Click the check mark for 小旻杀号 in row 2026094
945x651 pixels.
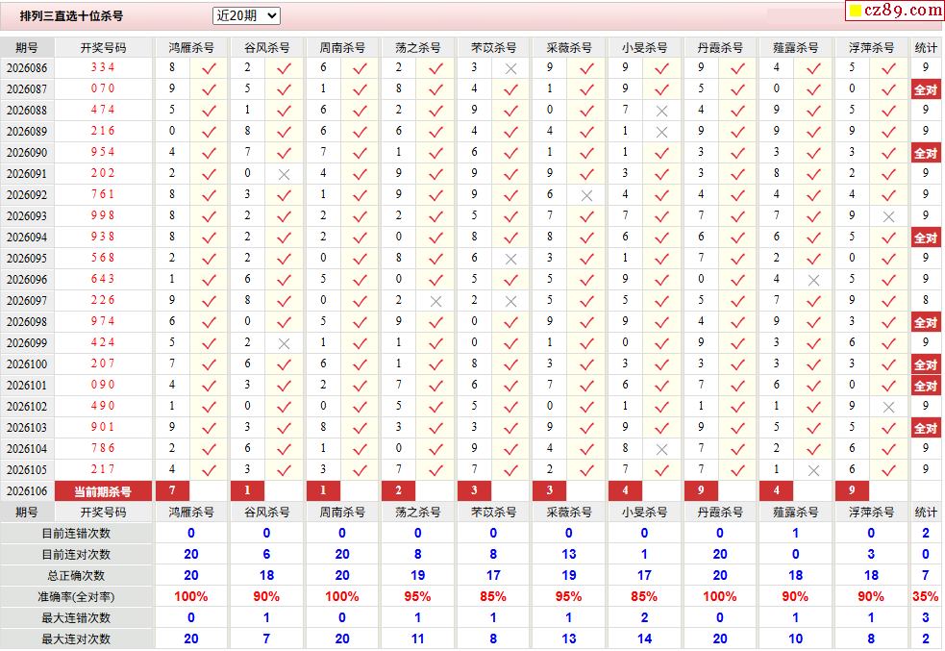coord(661,238)
